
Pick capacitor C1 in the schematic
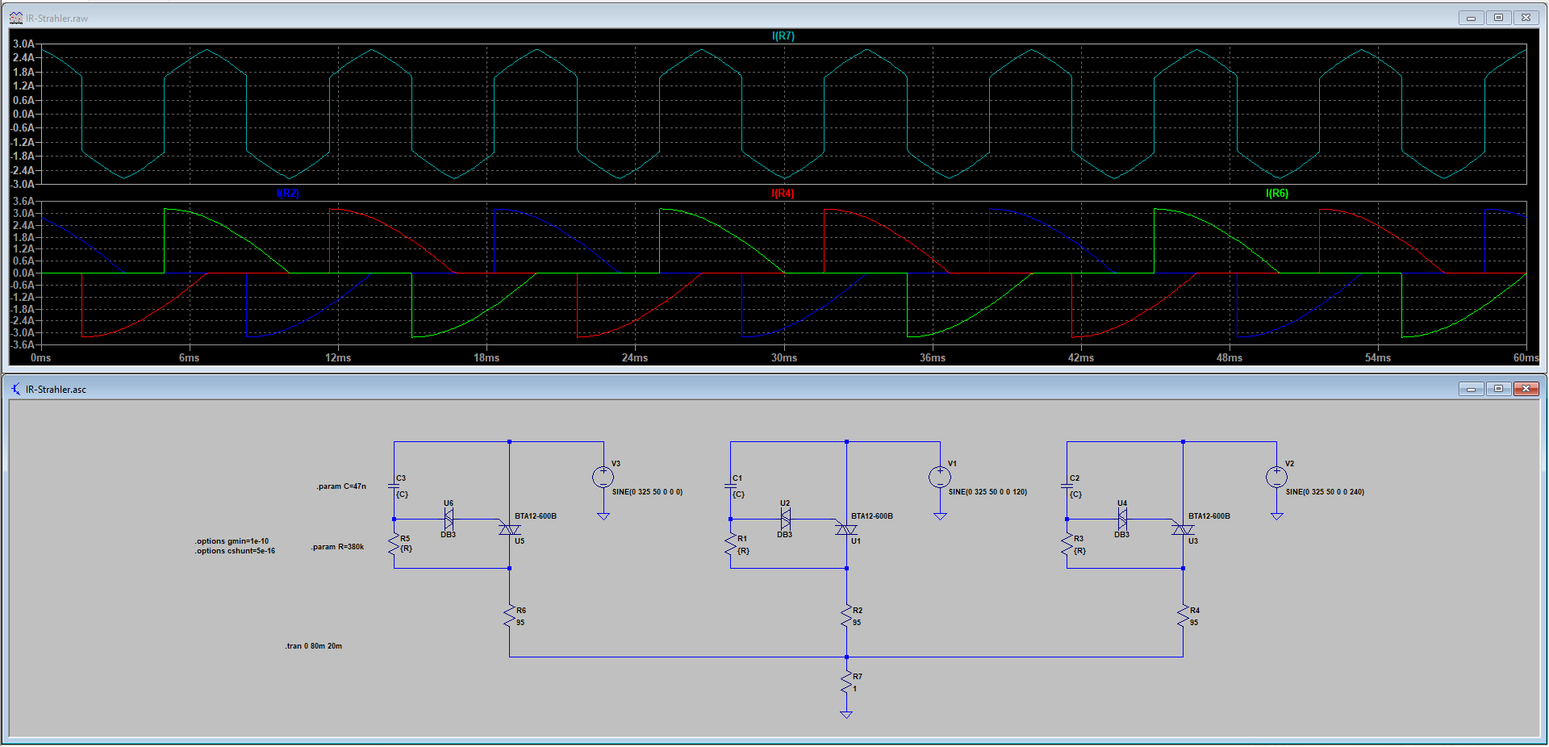730,486
